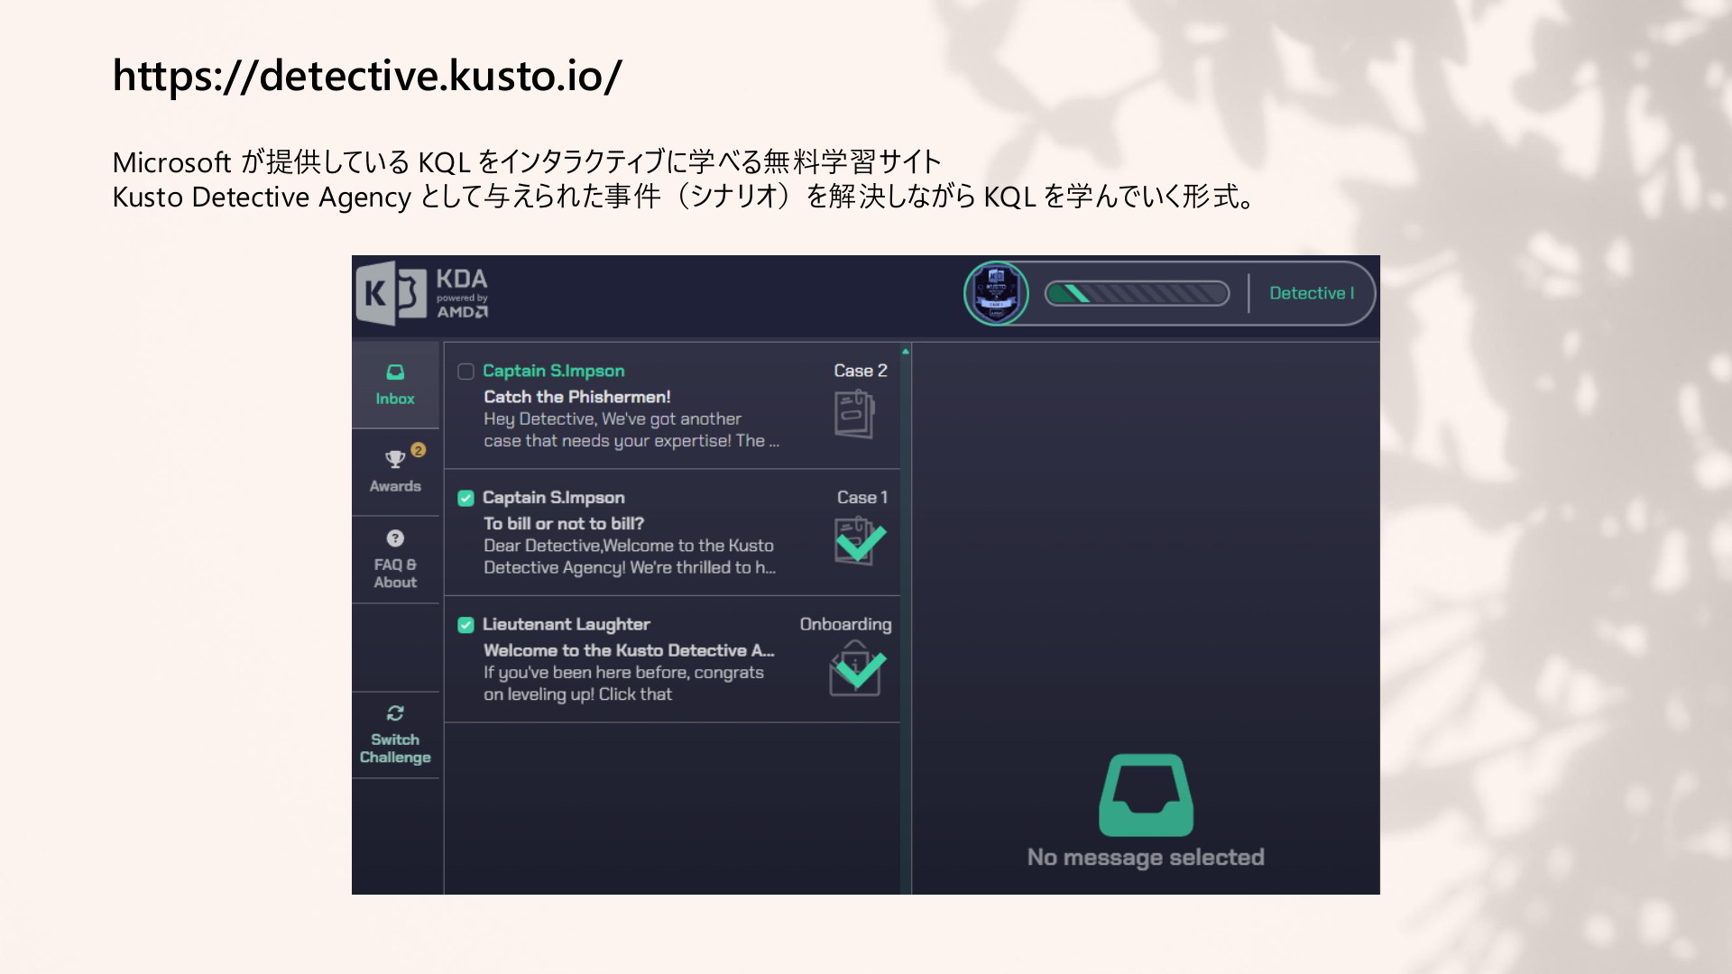1732x974 pixels.
Task: Click the message list scrollbar up arrow
Action: [906, 351]
